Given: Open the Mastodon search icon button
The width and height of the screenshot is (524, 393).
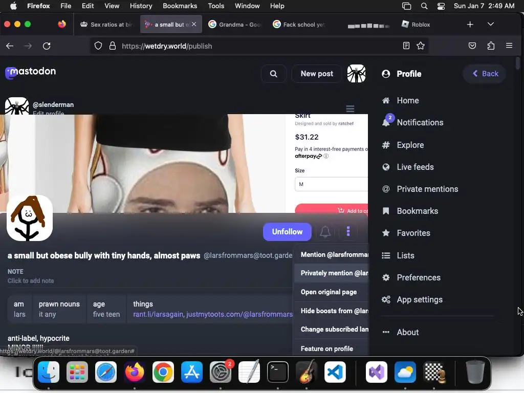Looking at the screenshot, I should (273, 74).
